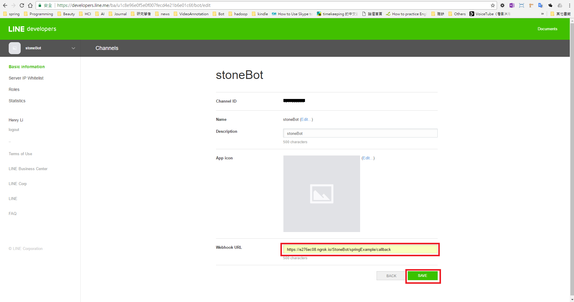This screenshot has height=302, width=574.
Task: Open the VideoAnnotation bookmark folder
Action: coord(191,14)
